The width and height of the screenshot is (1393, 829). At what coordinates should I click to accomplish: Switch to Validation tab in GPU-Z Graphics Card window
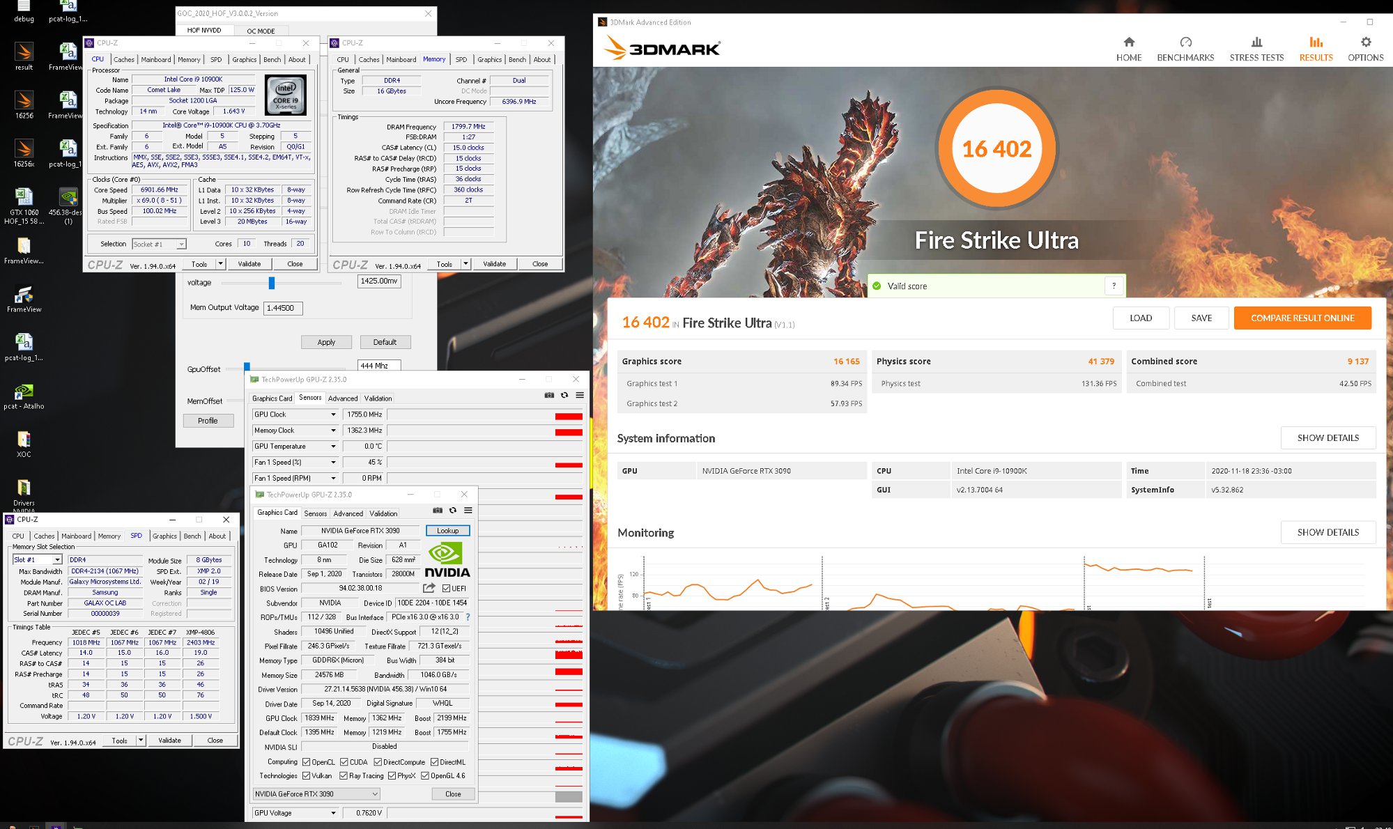[383, 513]
